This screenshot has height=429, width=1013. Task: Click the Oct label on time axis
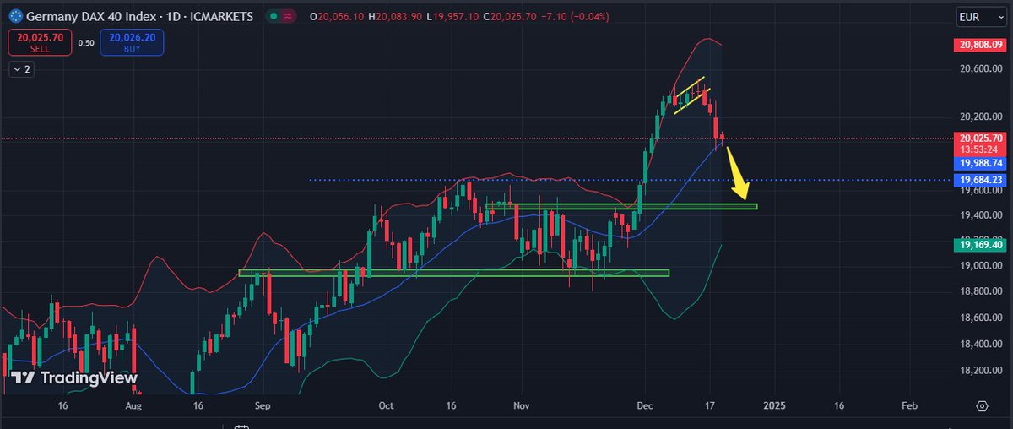(386, 406)
